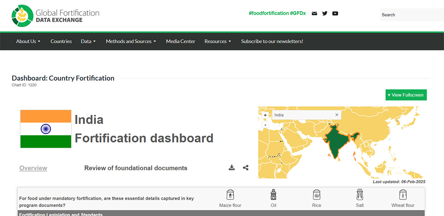Open the Twitter bird icon
The width and height of the screenshot is (444, 216).
[325, 13]
